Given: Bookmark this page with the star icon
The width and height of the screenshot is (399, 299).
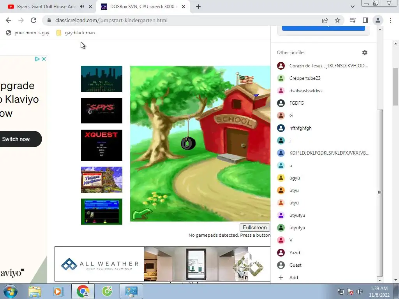Looking at the screenshot, I should (x=337, y=20).
